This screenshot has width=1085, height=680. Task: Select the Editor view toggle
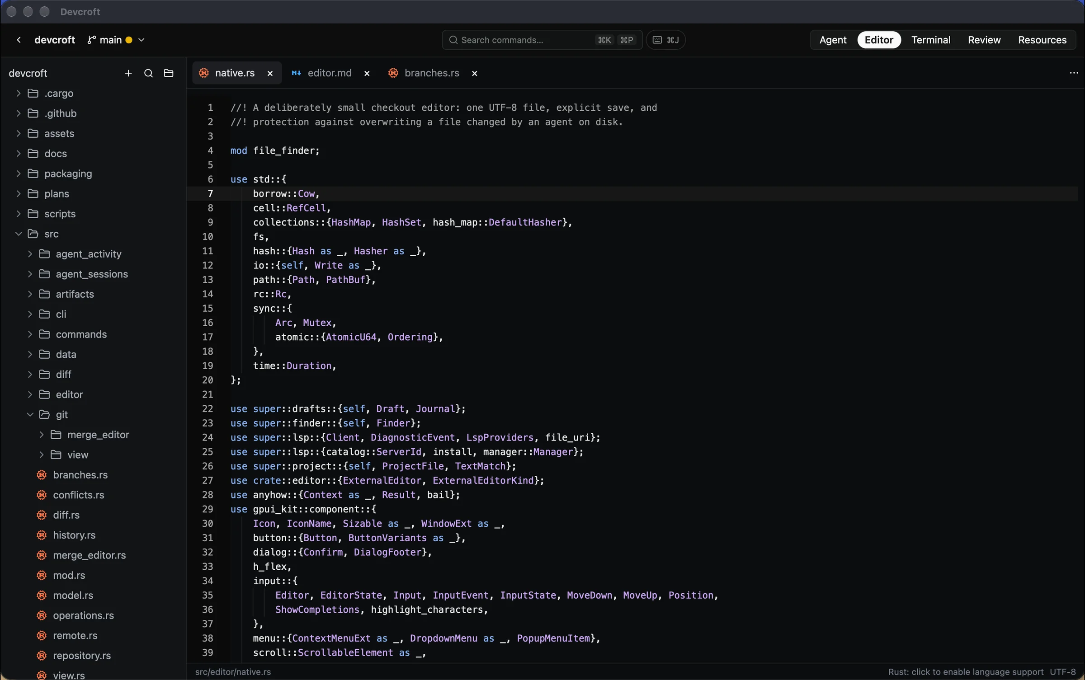879,40
